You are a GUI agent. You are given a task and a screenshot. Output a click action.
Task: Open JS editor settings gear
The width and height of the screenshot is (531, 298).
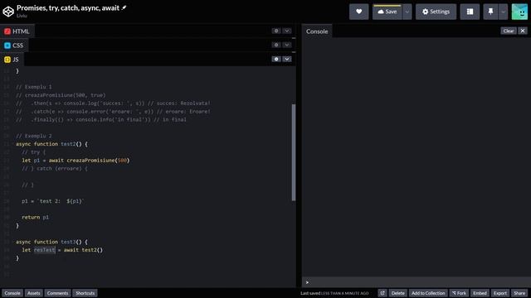pyautogui.click(x=276, y=59)
